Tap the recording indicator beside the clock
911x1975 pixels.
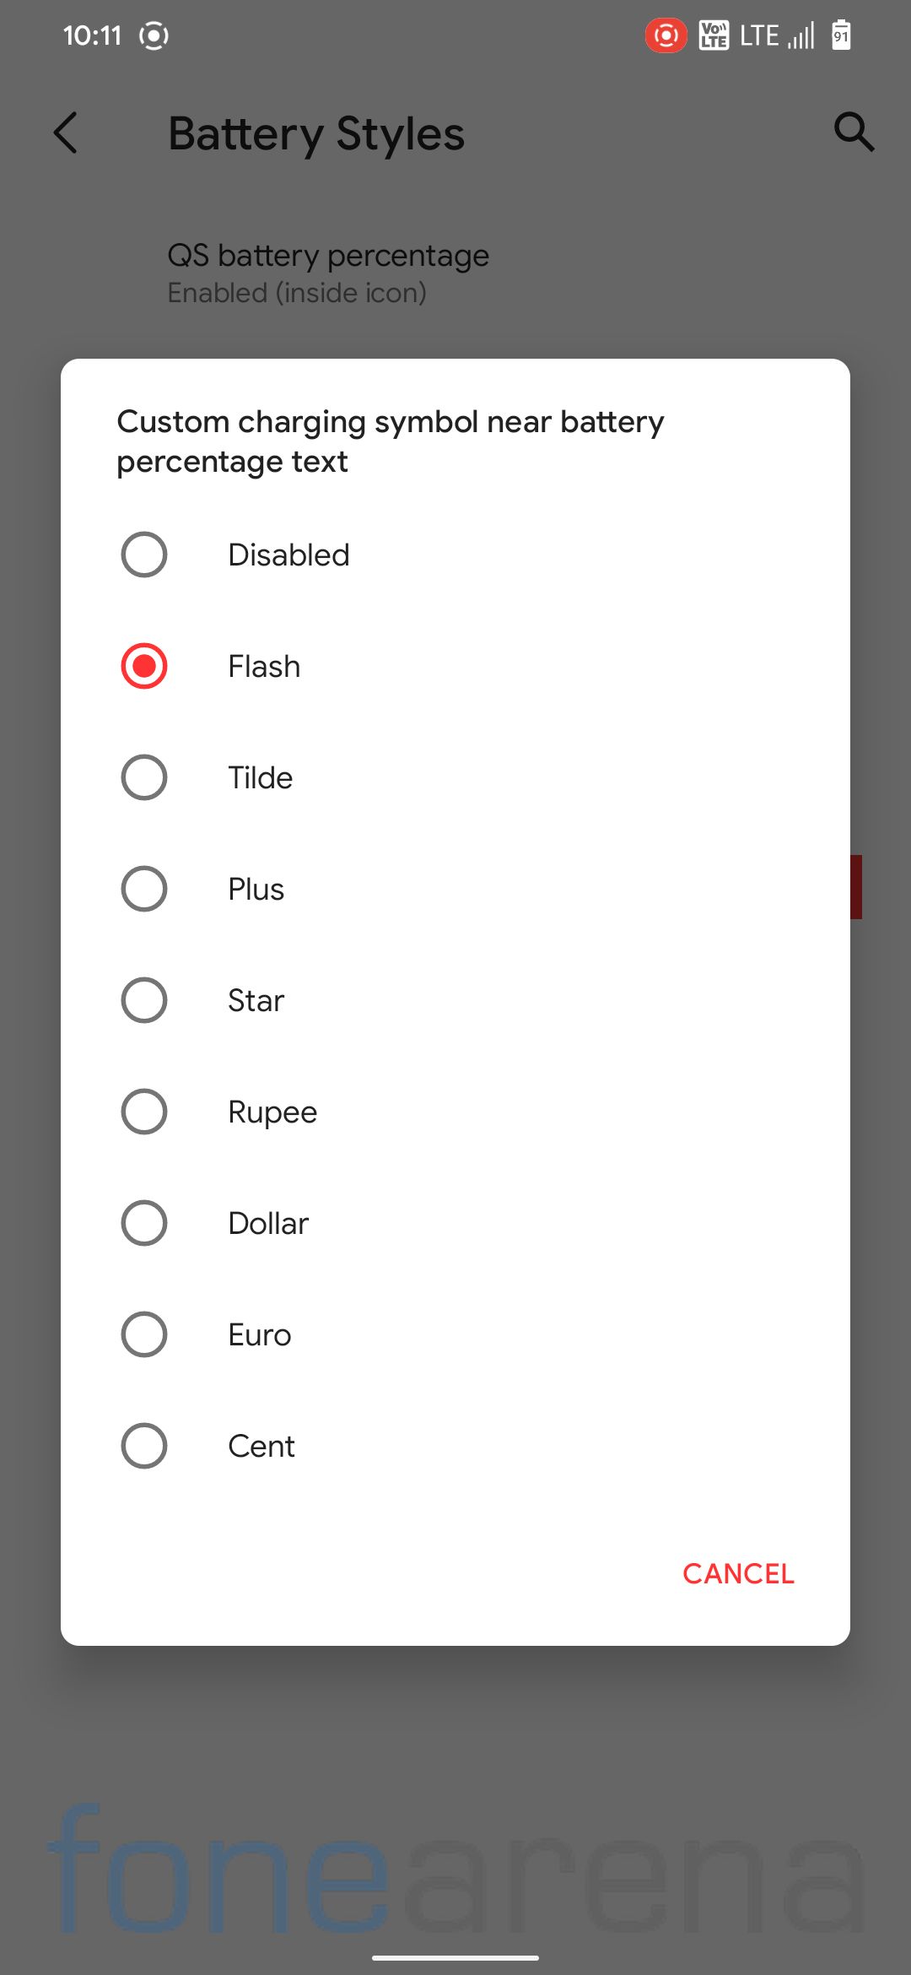pos(154,35)
